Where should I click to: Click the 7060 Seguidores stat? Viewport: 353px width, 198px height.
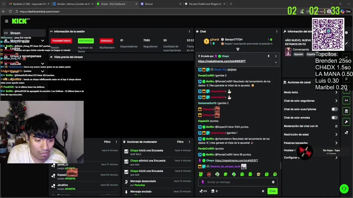tap(150, 43)
